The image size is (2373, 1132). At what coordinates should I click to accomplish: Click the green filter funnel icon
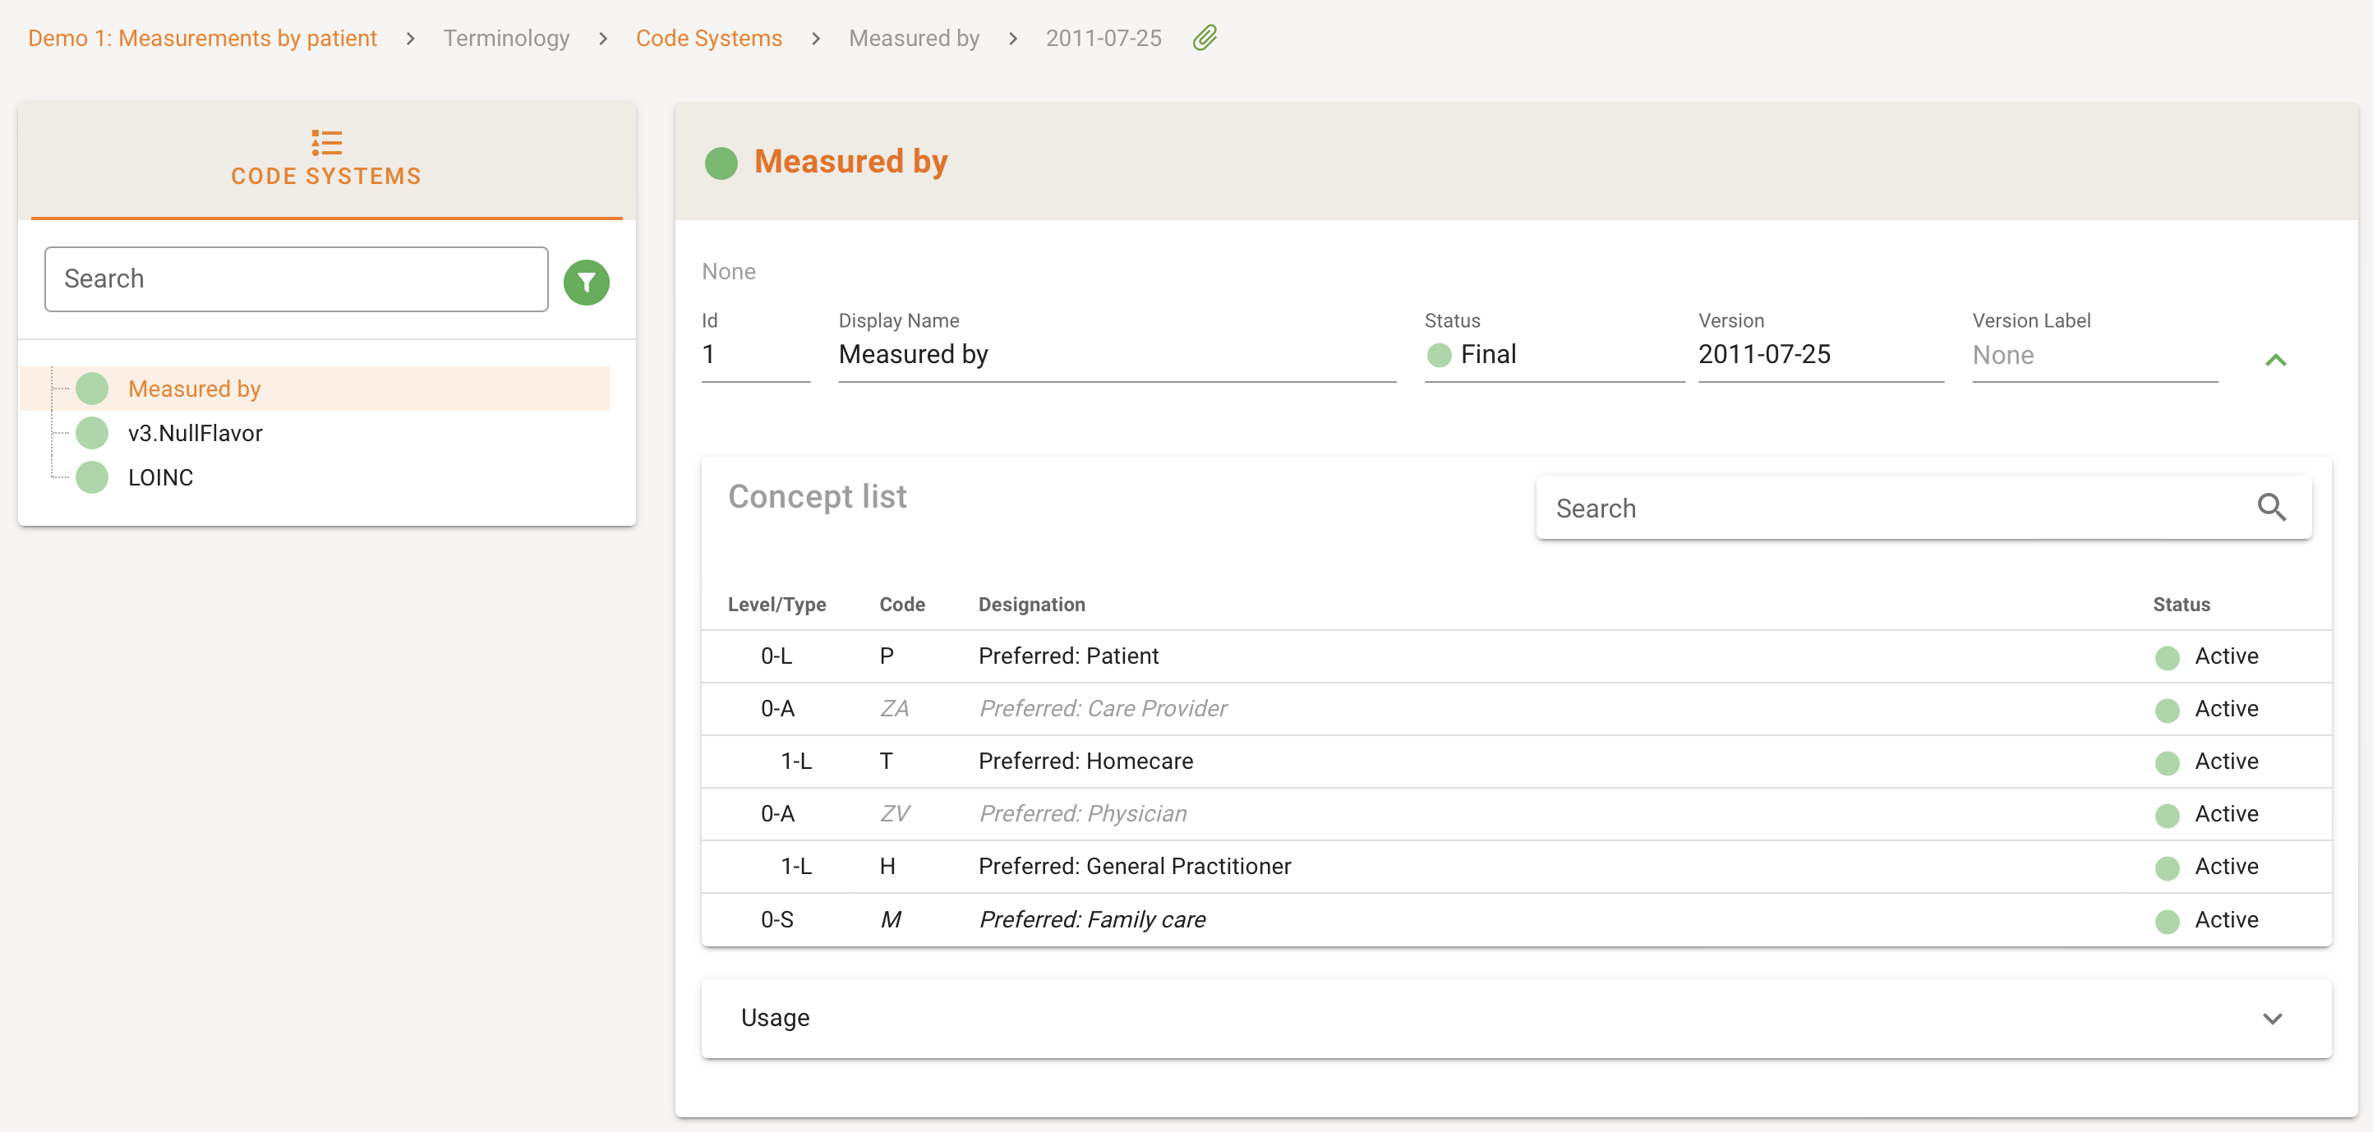[x=586, y=282]
